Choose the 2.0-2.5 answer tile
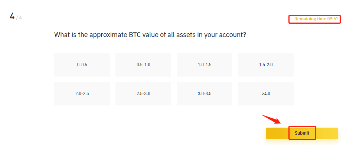Viewport: 343px width, 145px height. pyautogui.click(x=82, y=94)
